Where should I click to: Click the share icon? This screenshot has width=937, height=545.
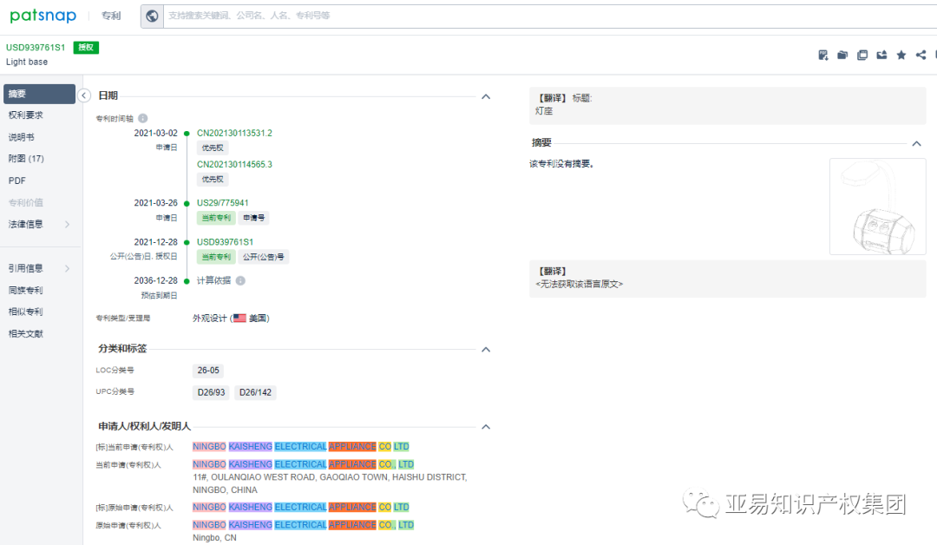tap(921, 55)
